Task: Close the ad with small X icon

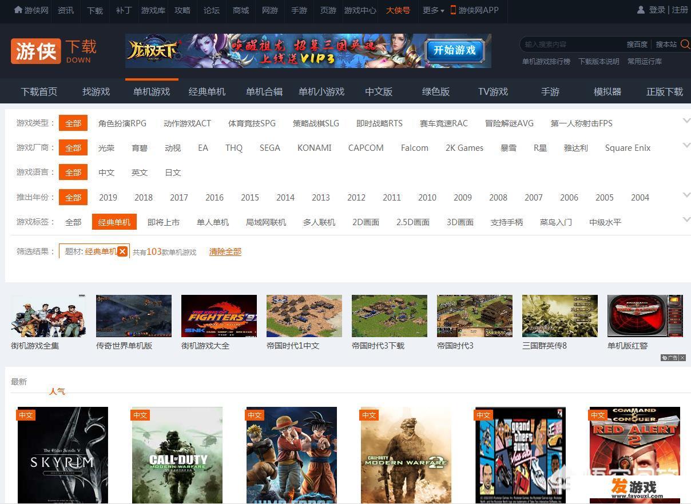Action: click(x=682, y=358)
